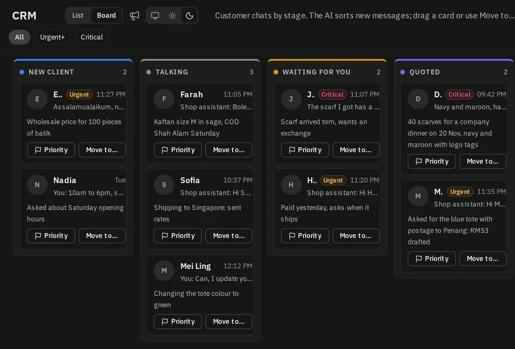This screenshot has width=515, height=349.
Task: Switch to Board view
Action: pyautogui.click(x=106, y=15)
